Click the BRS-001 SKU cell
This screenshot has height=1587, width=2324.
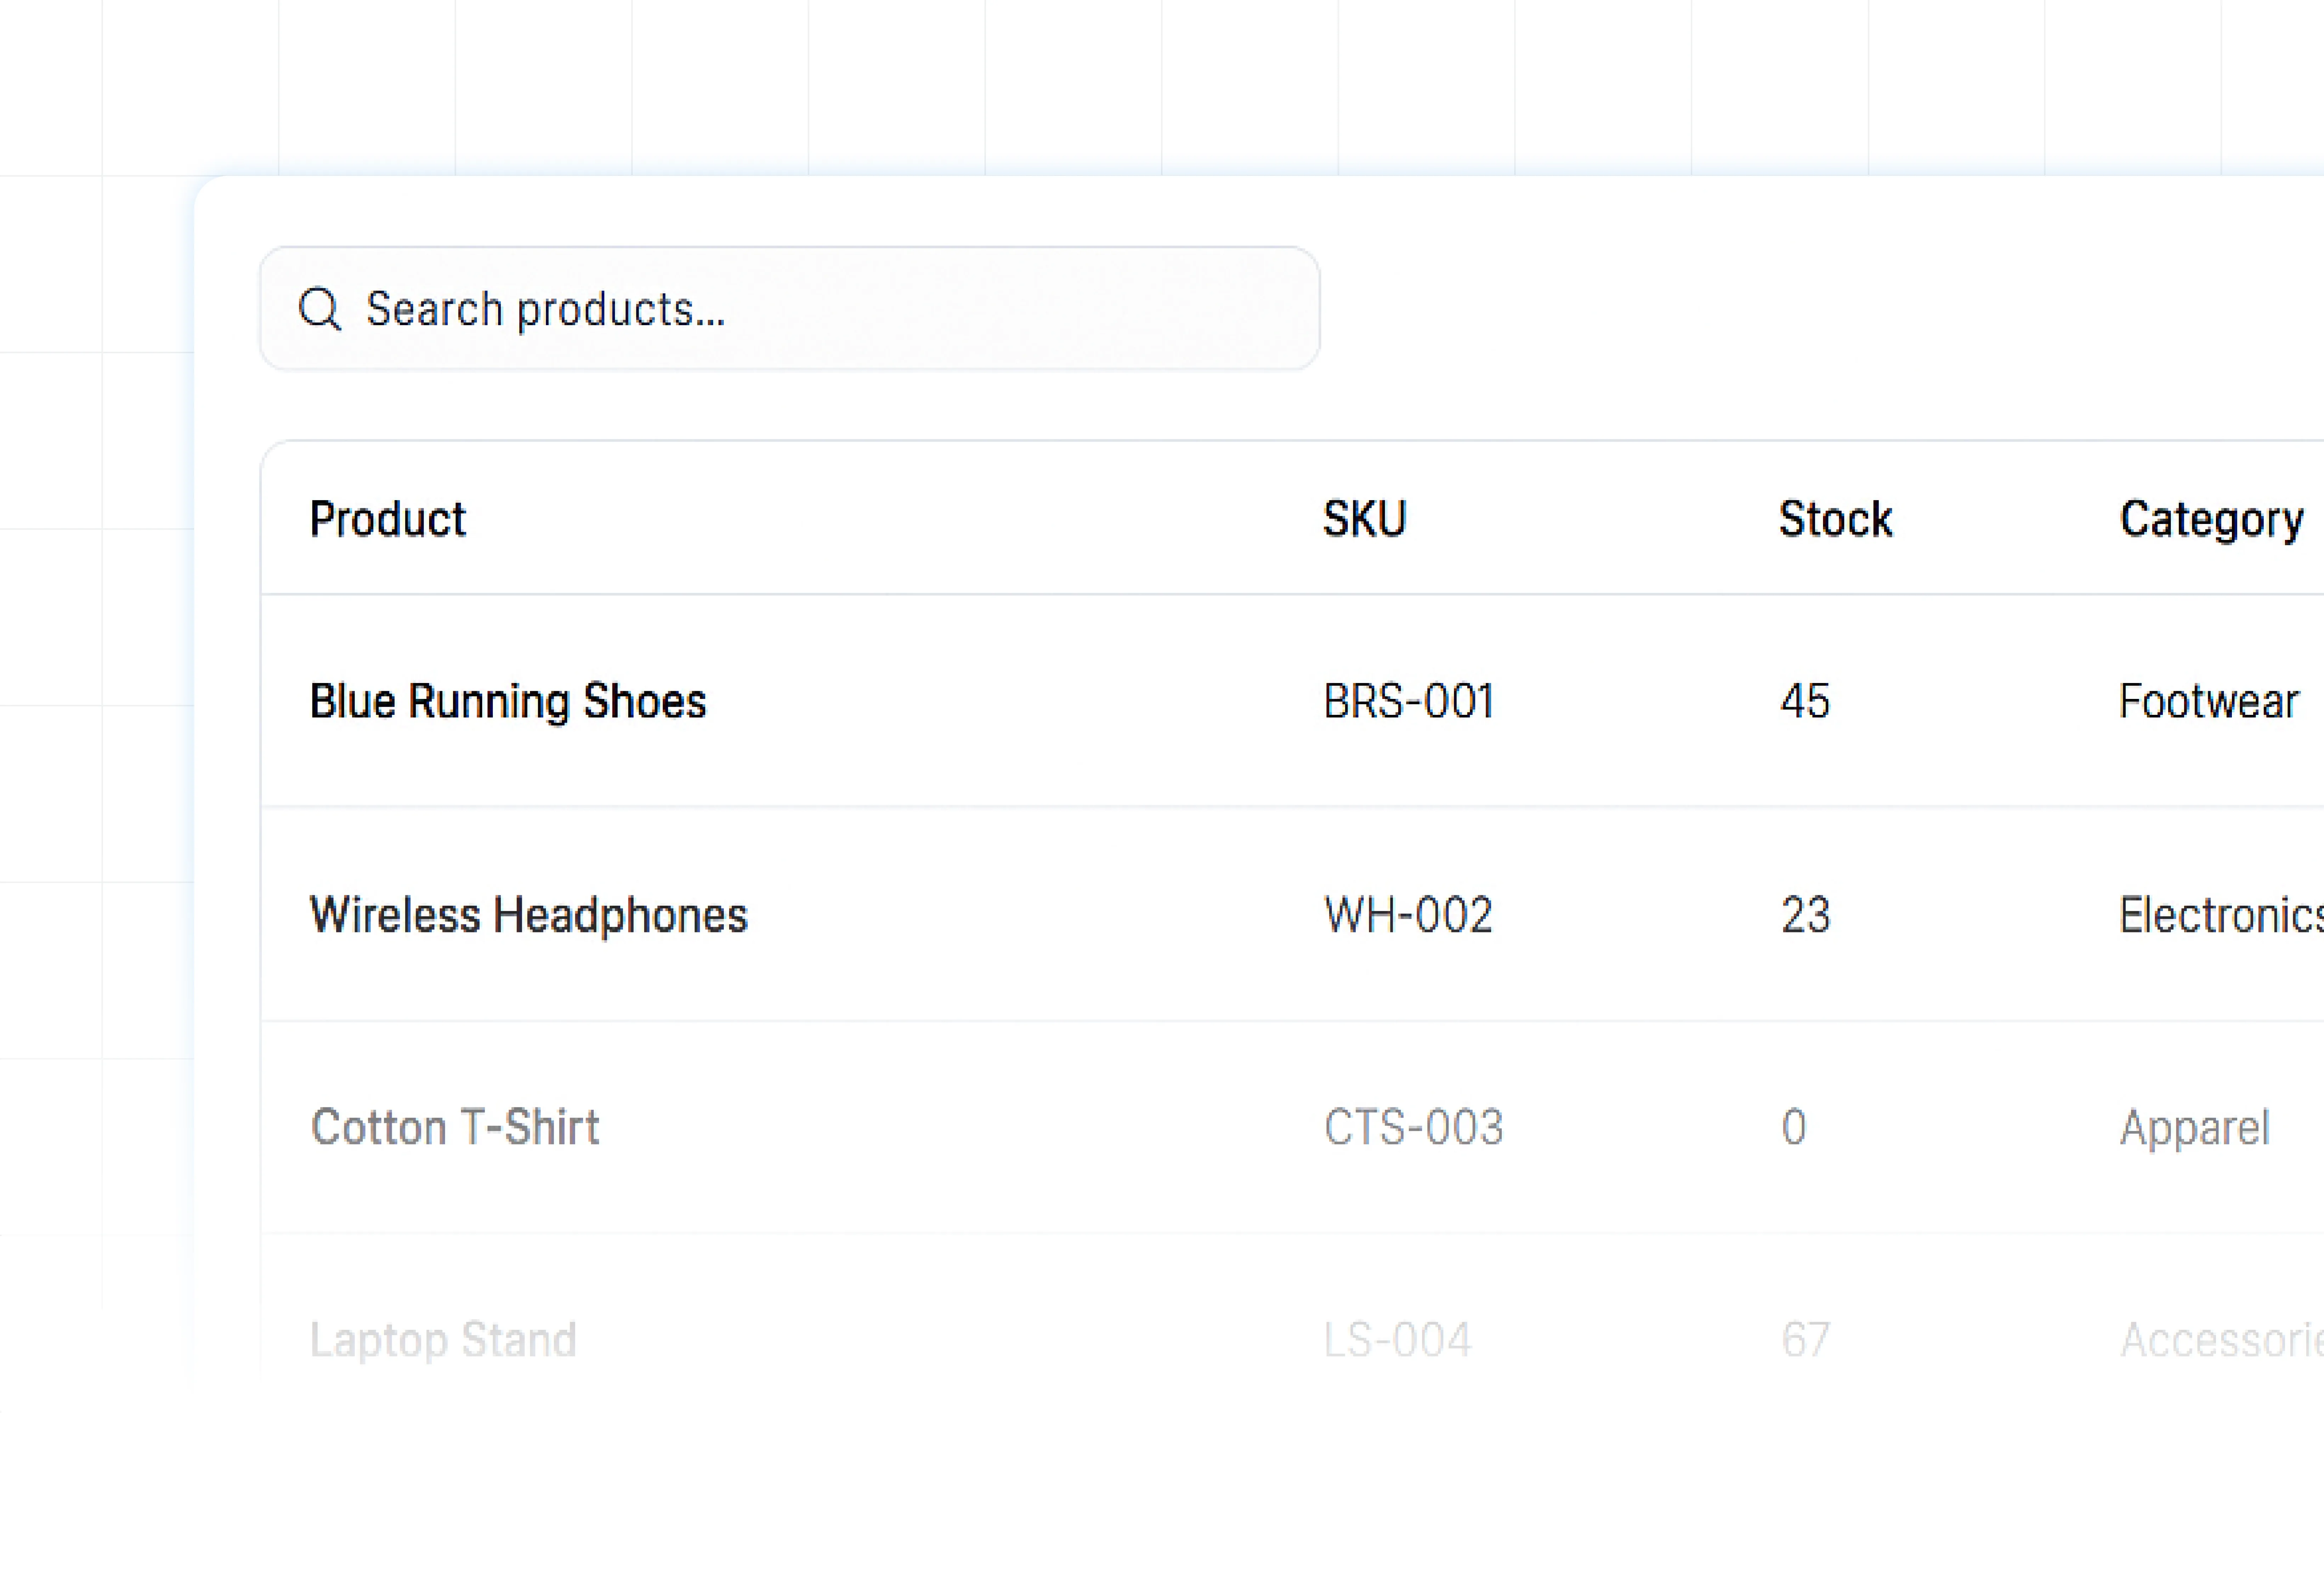point(1408,701)
